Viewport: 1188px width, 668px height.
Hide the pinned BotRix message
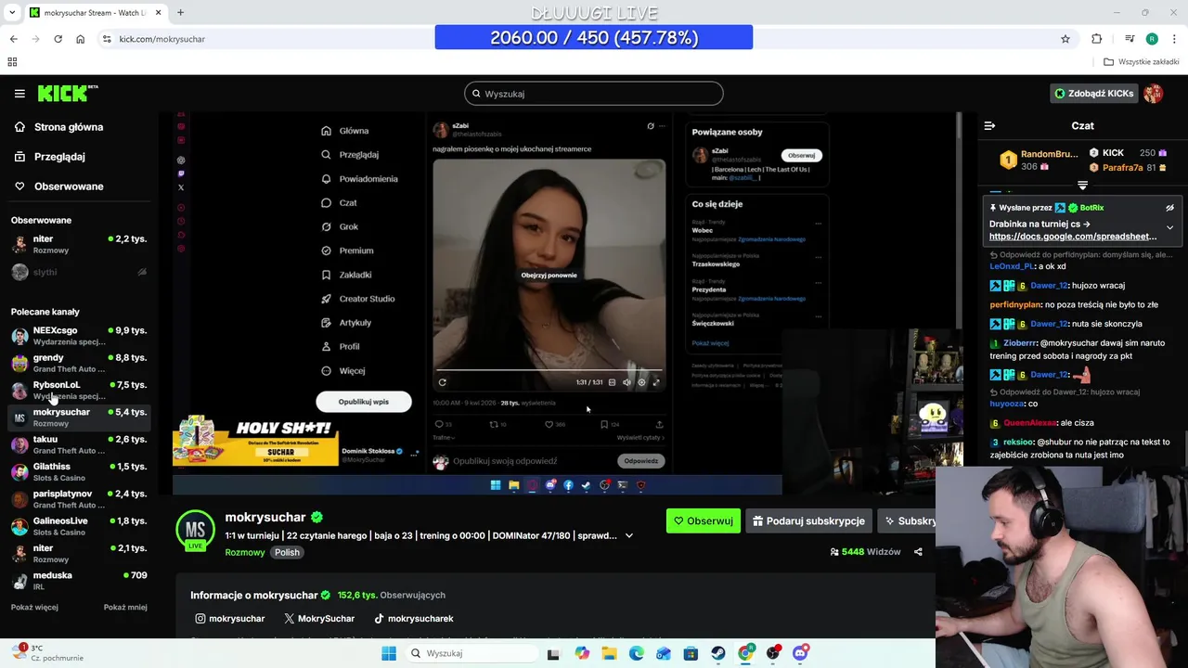(1169, 208)
